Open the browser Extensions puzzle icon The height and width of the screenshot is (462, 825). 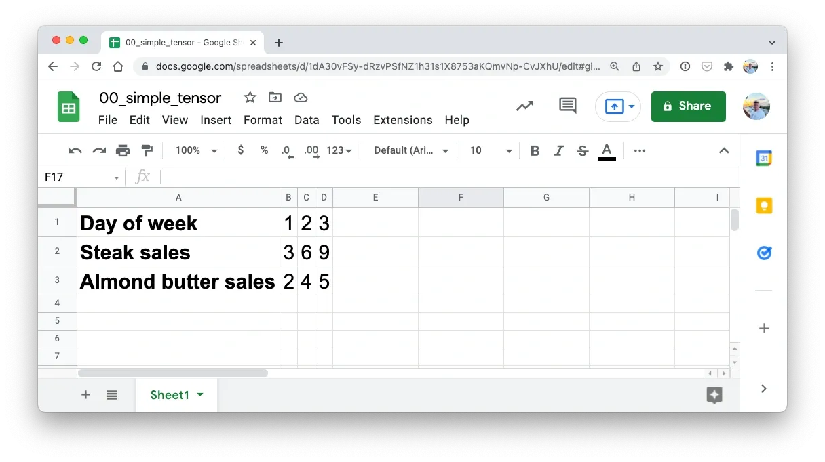click(729, 66)
